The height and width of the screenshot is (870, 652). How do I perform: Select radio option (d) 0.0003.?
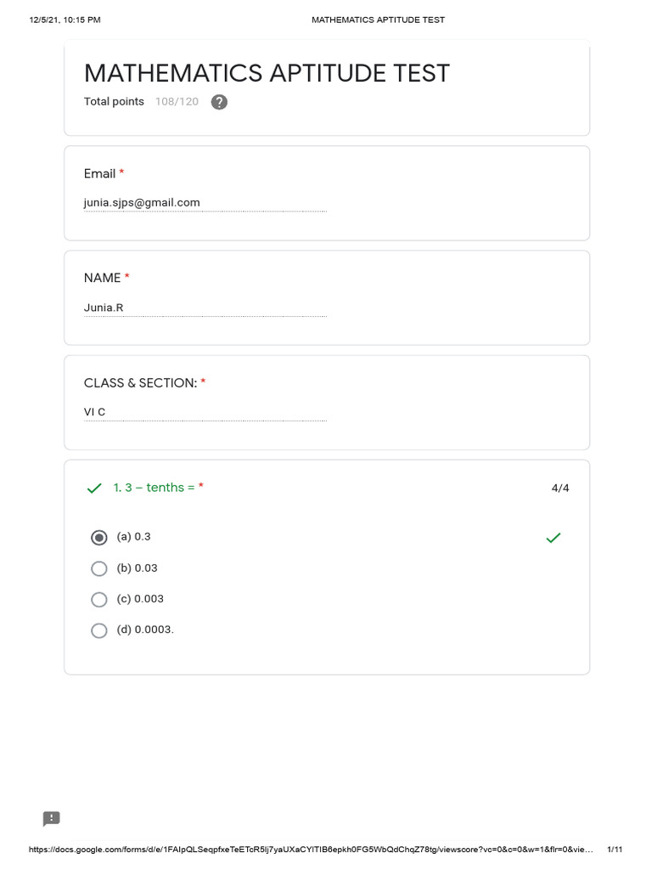click(x=99, y=630)
